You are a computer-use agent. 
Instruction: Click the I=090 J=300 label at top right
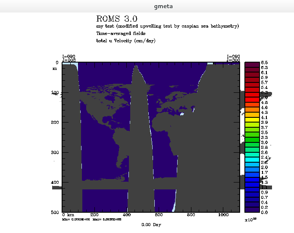pos(233,58)
